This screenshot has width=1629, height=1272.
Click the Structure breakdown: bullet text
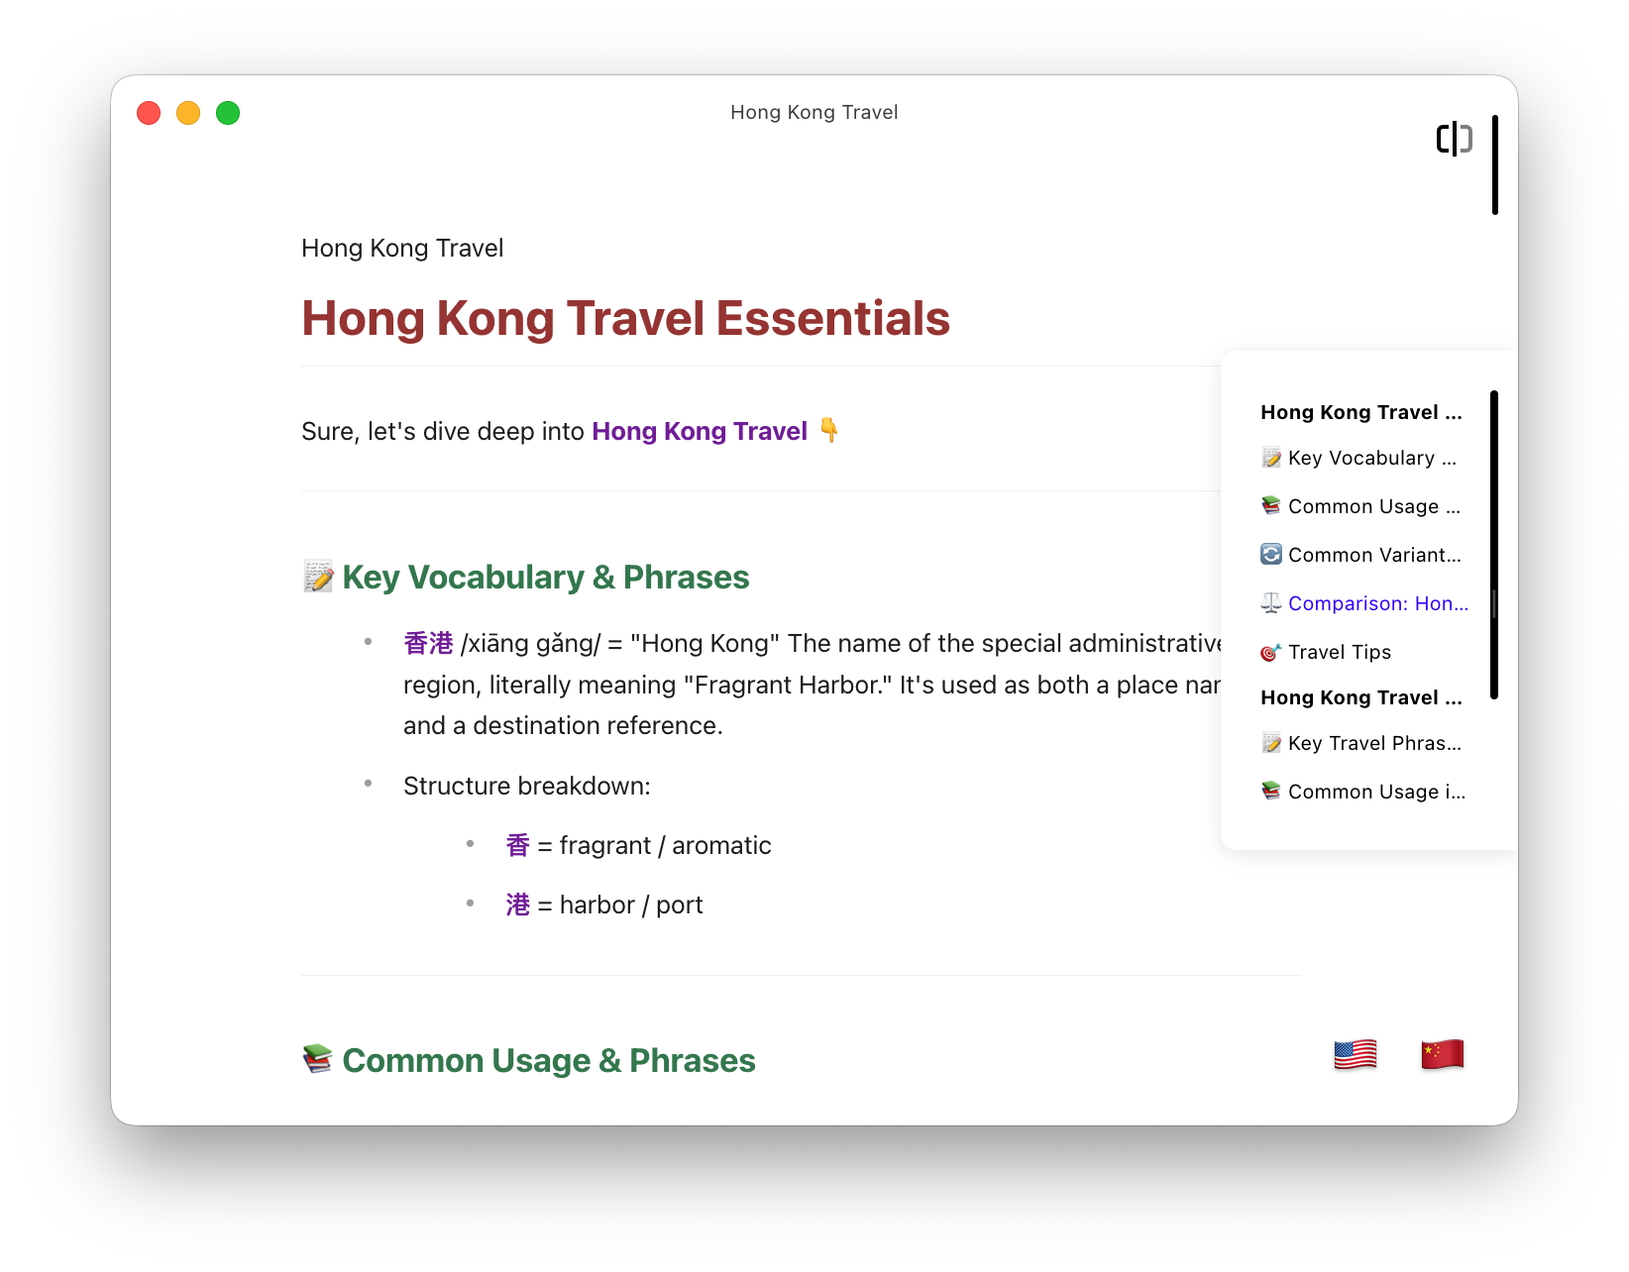(x=527, y=786)
